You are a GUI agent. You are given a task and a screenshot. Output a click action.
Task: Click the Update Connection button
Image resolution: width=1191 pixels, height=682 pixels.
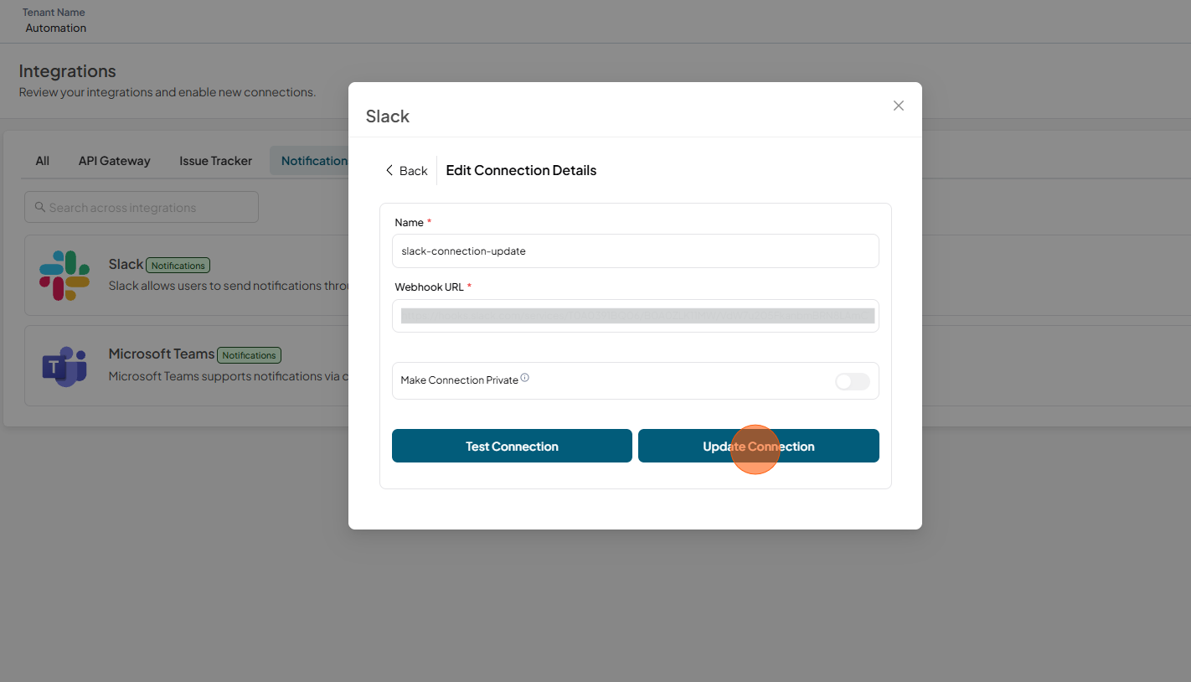point(759,446)
